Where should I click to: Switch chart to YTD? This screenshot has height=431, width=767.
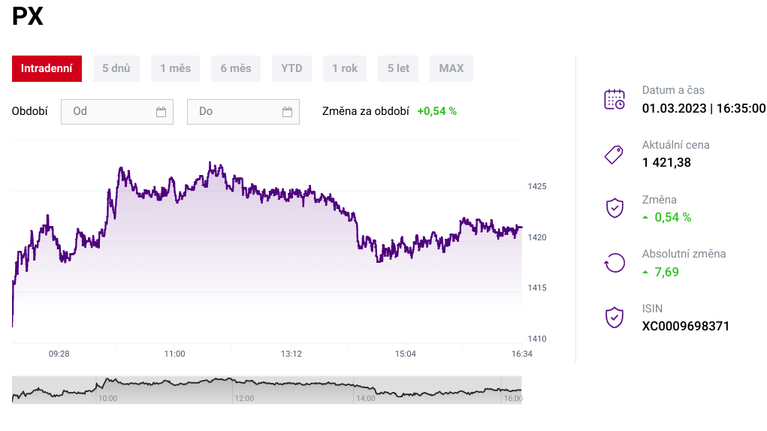coord(291,68)
